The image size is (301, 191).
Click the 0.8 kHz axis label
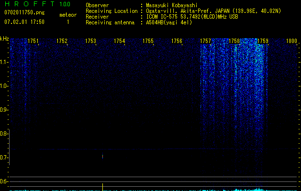4,134
